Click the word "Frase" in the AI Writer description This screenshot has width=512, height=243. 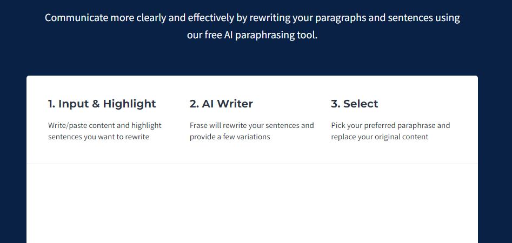point(198,126)
